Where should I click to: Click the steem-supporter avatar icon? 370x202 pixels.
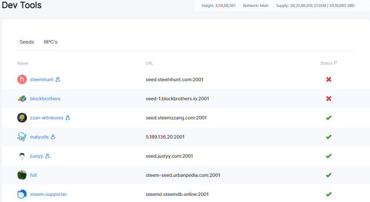coord(22,194)
